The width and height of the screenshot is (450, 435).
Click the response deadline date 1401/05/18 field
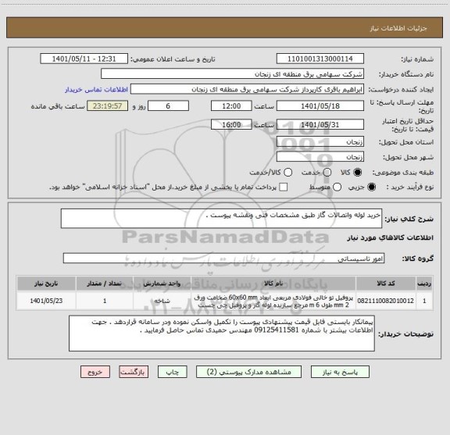point(320,106)
